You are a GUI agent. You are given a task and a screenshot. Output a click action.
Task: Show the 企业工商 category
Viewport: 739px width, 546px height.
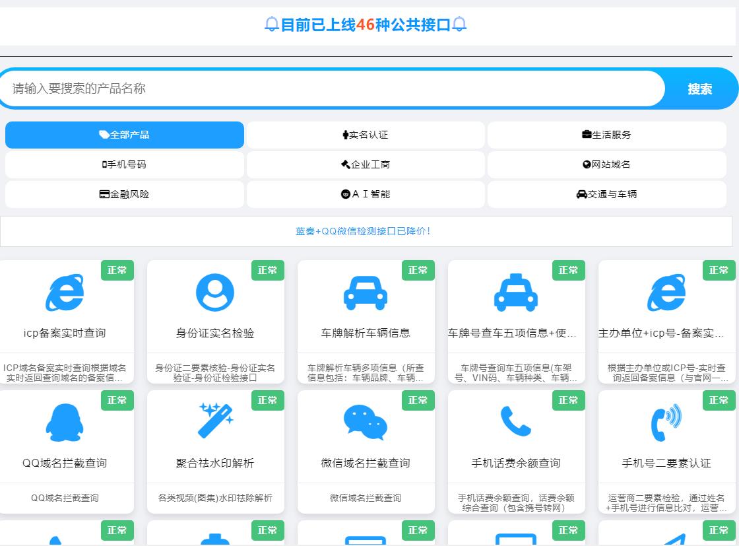[366, 164]
